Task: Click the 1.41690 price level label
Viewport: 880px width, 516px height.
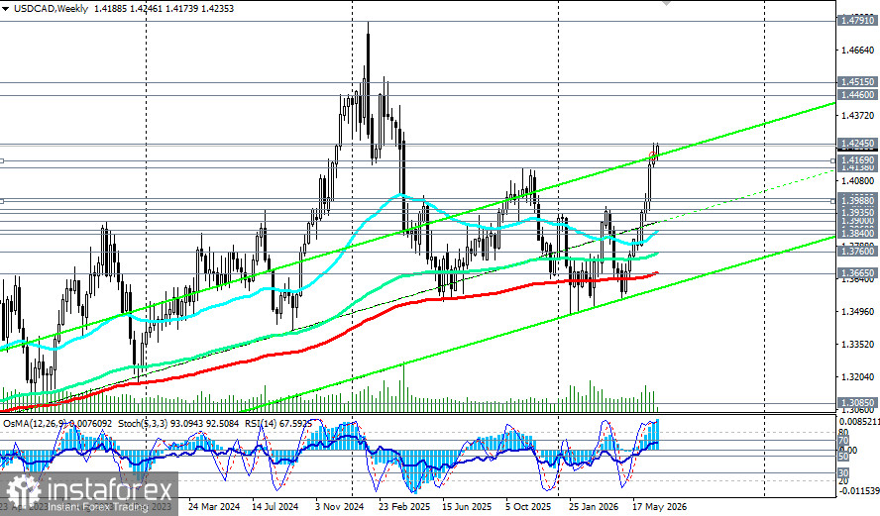Action: tap(857, 160)
